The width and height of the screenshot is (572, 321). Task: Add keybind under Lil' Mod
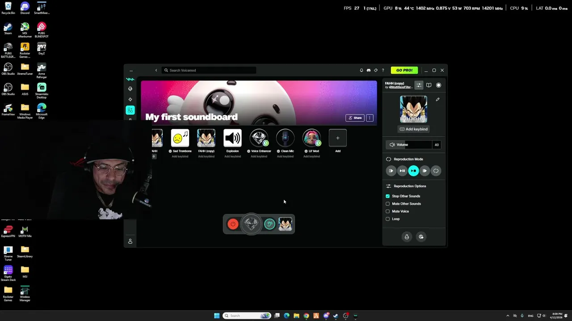click(311, 156)
